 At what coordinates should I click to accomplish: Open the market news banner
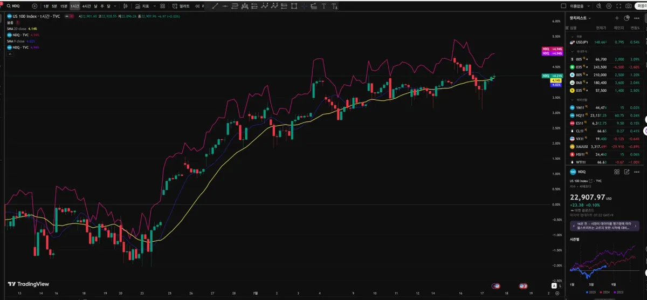[604, 225]
